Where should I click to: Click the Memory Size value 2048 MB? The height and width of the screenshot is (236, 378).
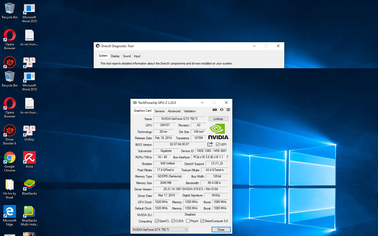pos(166,183)
